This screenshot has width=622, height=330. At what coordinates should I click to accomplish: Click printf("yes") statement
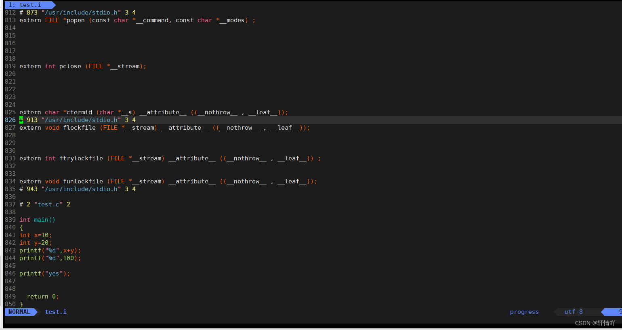45,273
